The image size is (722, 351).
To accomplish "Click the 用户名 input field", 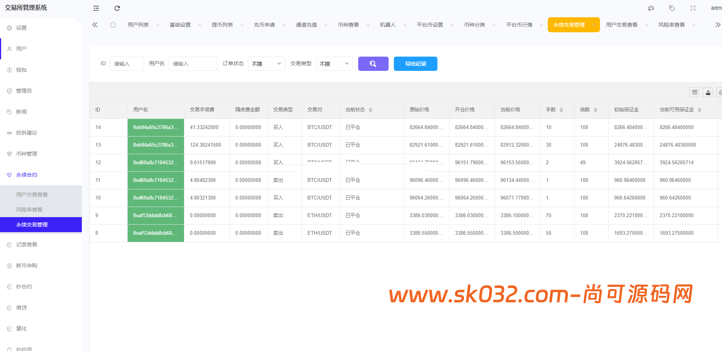I will (193, 64).
